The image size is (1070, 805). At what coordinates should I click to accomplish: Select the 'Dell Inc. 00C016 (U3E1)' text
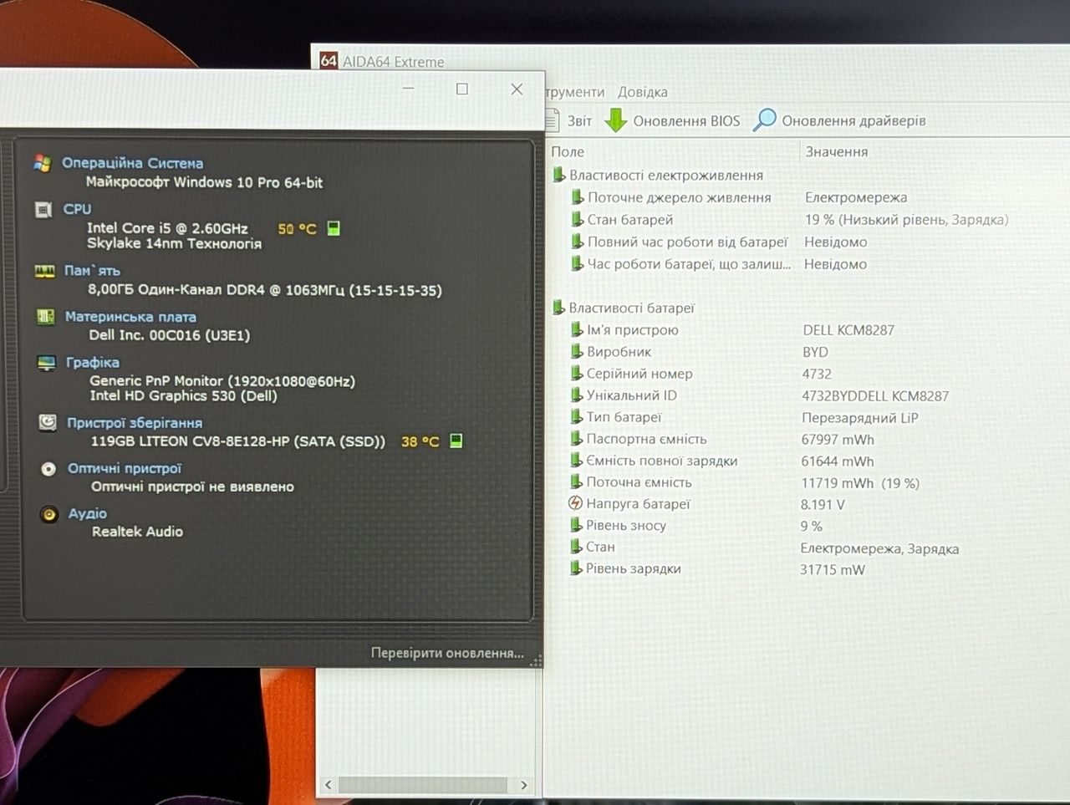[x=170, y=335]
